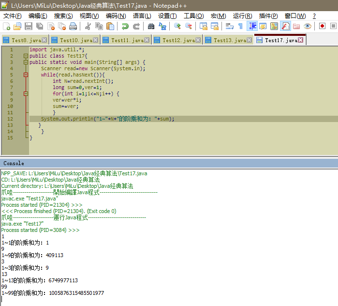Switch to Test12.java tab
338x306 pixels.
[177, 40]
